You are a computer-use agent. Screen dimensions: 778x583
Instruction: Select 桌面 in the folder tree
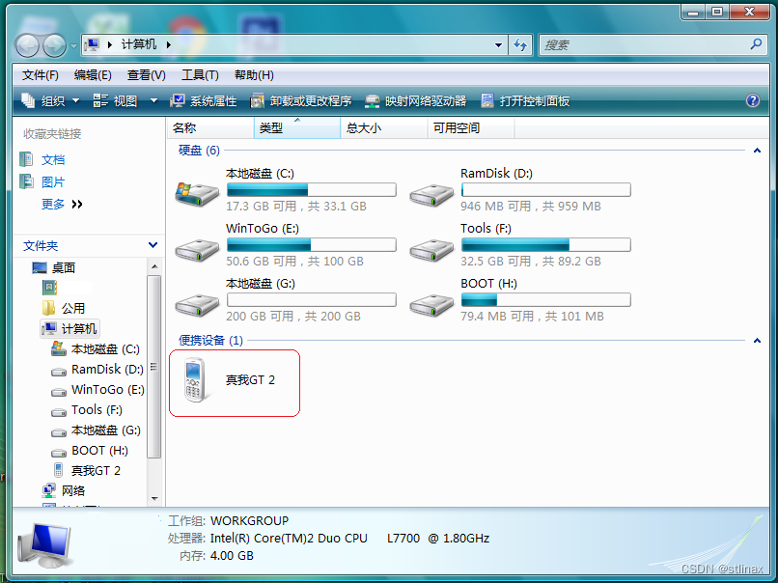(63, 268)
